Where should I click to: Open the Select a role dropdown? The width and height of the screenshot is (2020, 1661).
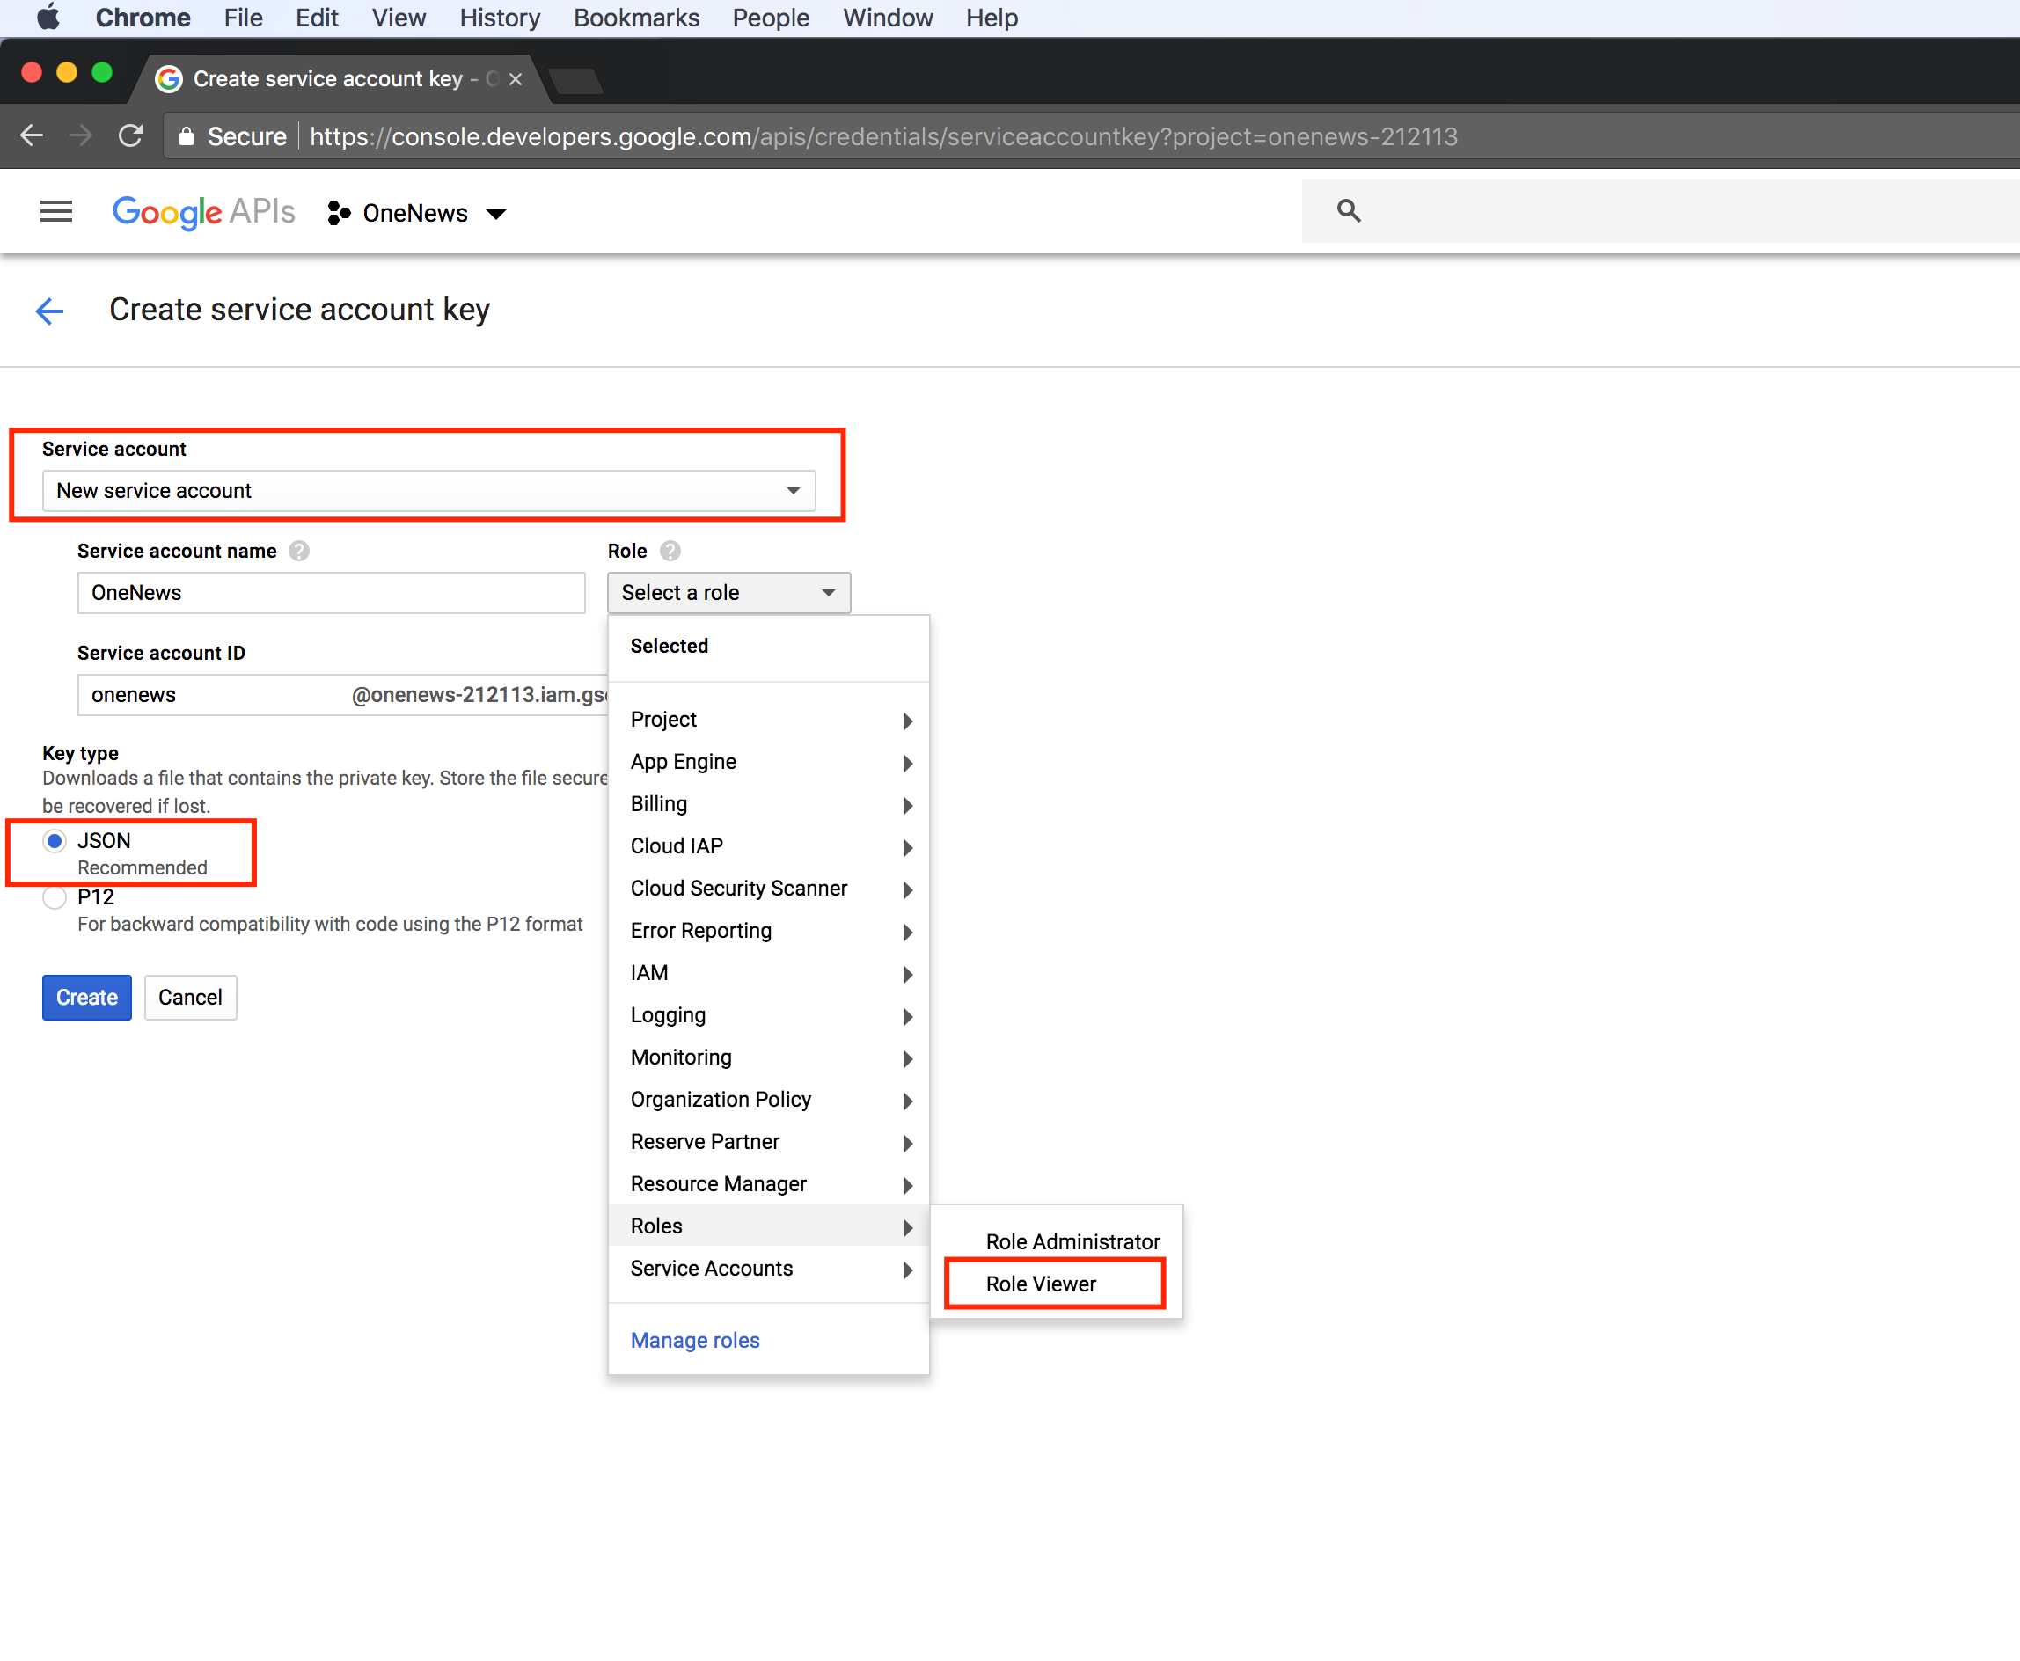[x=728, y=593]
